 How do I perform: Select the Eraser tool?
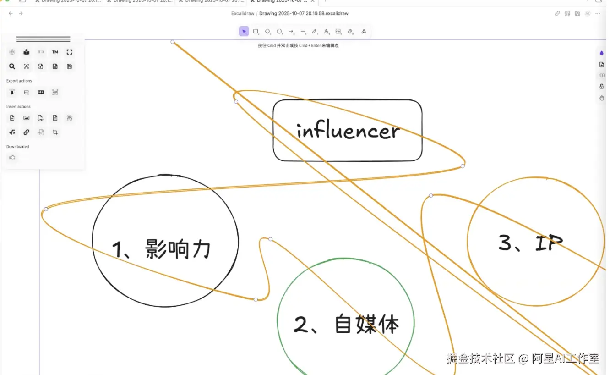tap(350, 31)
